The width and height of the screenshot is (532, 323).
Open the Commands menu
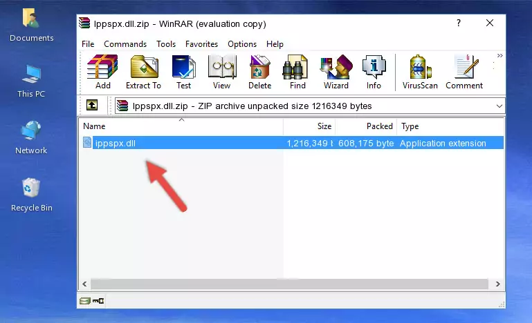point(125,44)
